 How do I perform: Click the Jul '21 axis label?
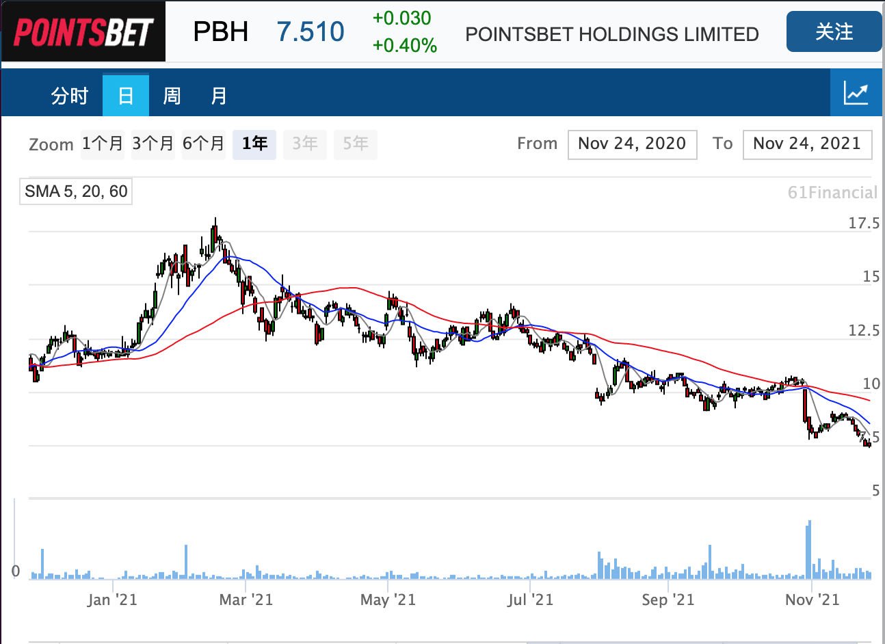pyautogui.click(x=530, y=600)
